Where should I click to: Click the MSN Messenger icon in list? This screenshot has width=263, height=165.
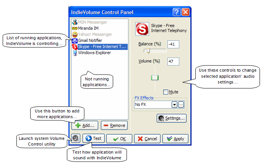point(75,22)
